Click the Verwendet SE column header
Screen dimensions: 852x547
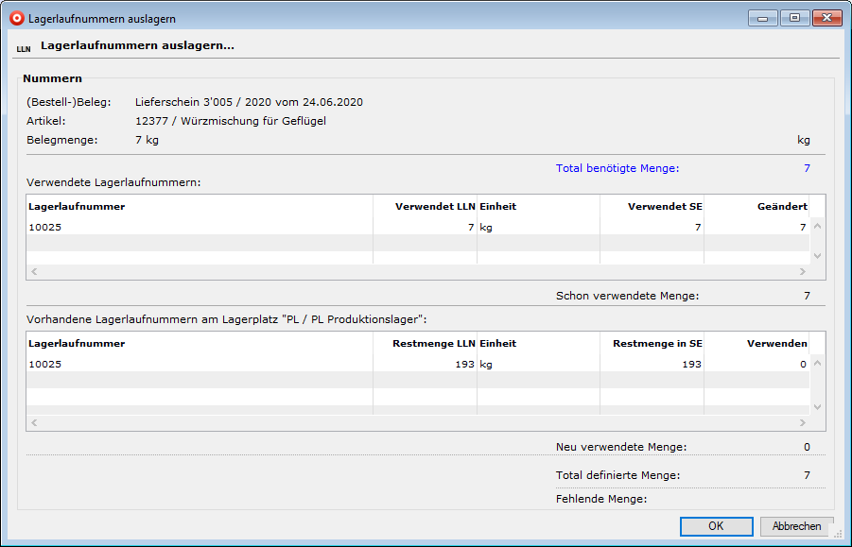click(x=652, y=206)
